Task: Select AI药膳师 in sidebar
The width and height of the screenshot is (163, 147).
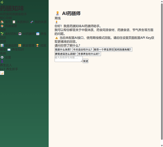Action: 29,34
